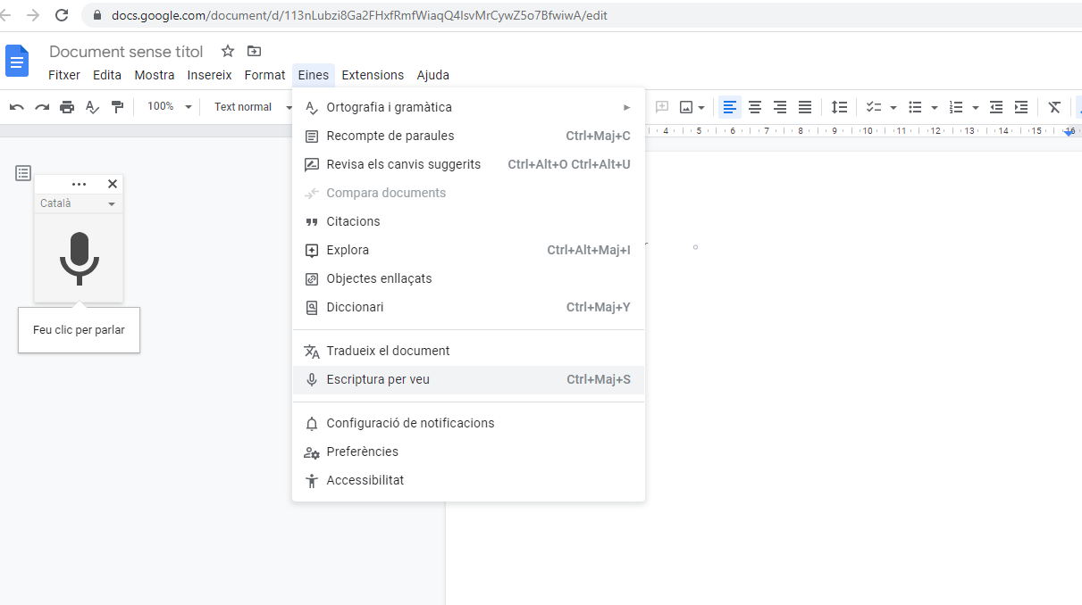Star the document with the star icon
This screenshot has width=1082, height=605.
point(228,52)
